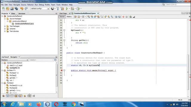Switch to the Start Page tab

click(63, 13)
